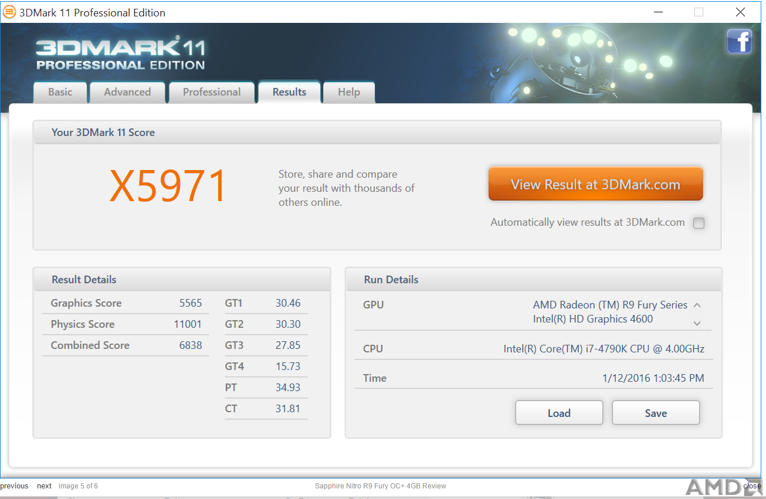The height and width of the screenshot is (499, 766).
Task: Click View Result at 3DMark.com button
Action: coord(595,184)
